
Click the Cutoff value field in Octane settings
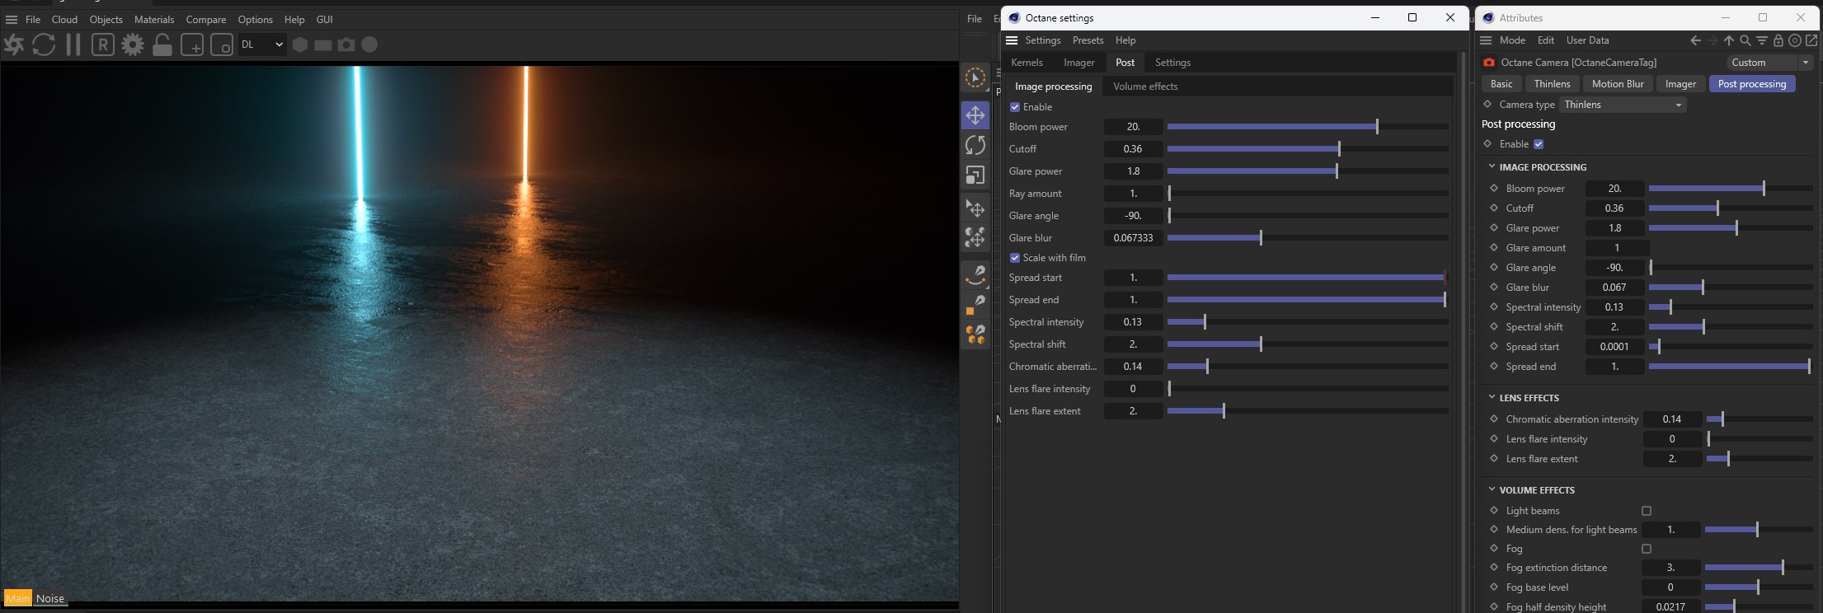coord(1133,149)
